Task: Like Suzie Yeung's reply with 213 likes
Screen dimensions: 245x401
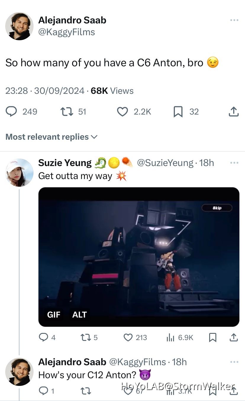Action: click(x=128, y=337)
